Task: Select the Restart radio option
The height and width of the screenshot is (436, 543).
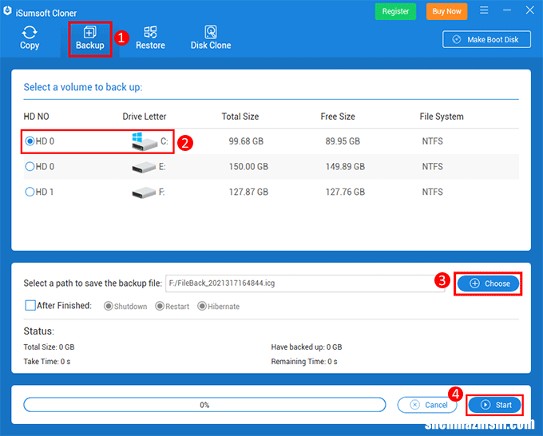Action: click(x=160, y=306)
